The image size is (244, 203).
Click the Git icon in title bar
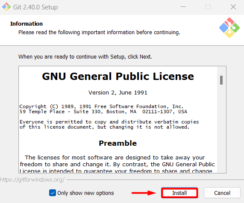pyautogui.click(x=6, y=7)
